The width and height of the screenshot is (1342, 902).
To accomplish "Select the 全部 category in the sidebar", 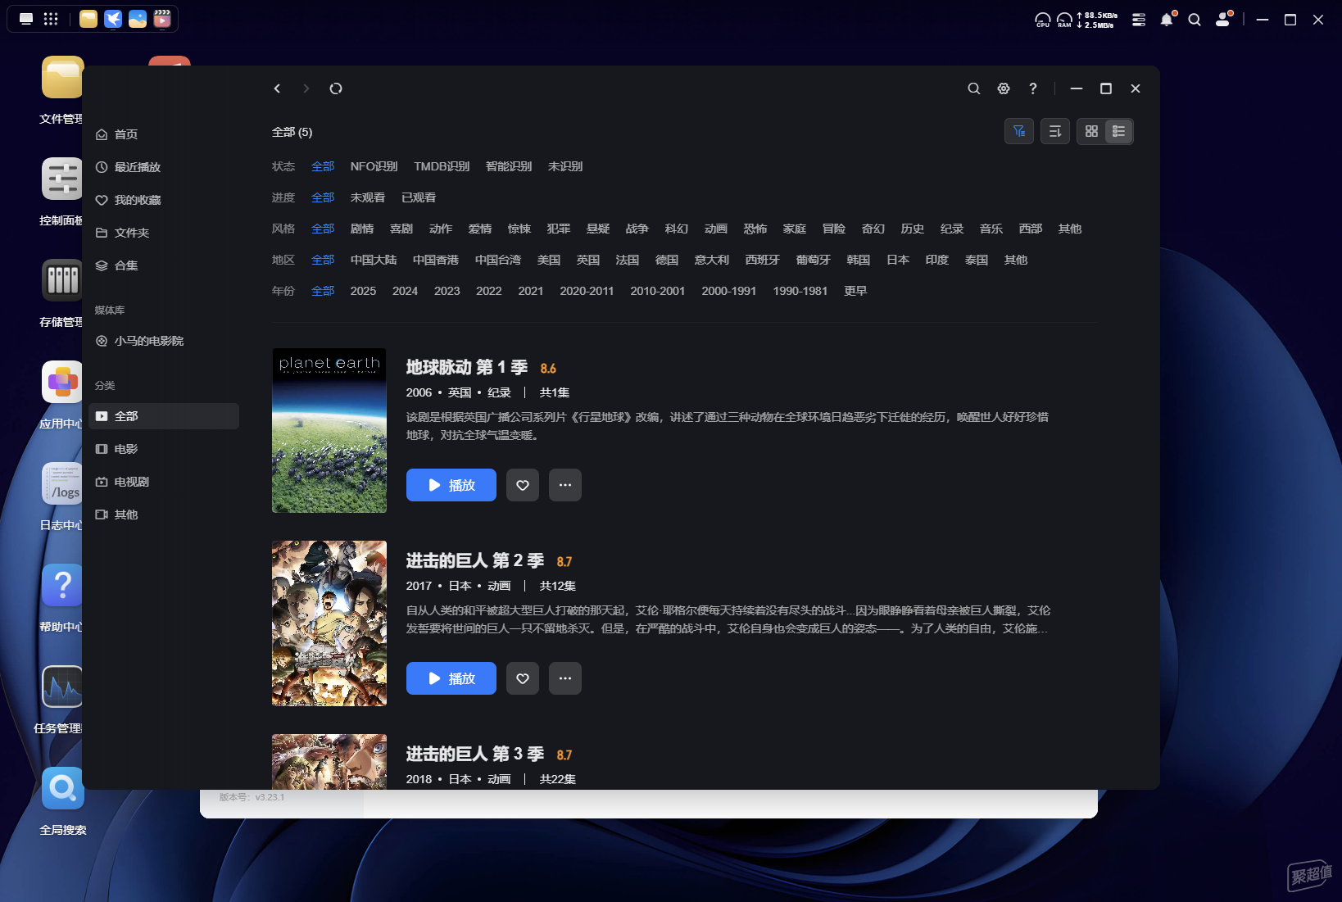I will 164,416.
